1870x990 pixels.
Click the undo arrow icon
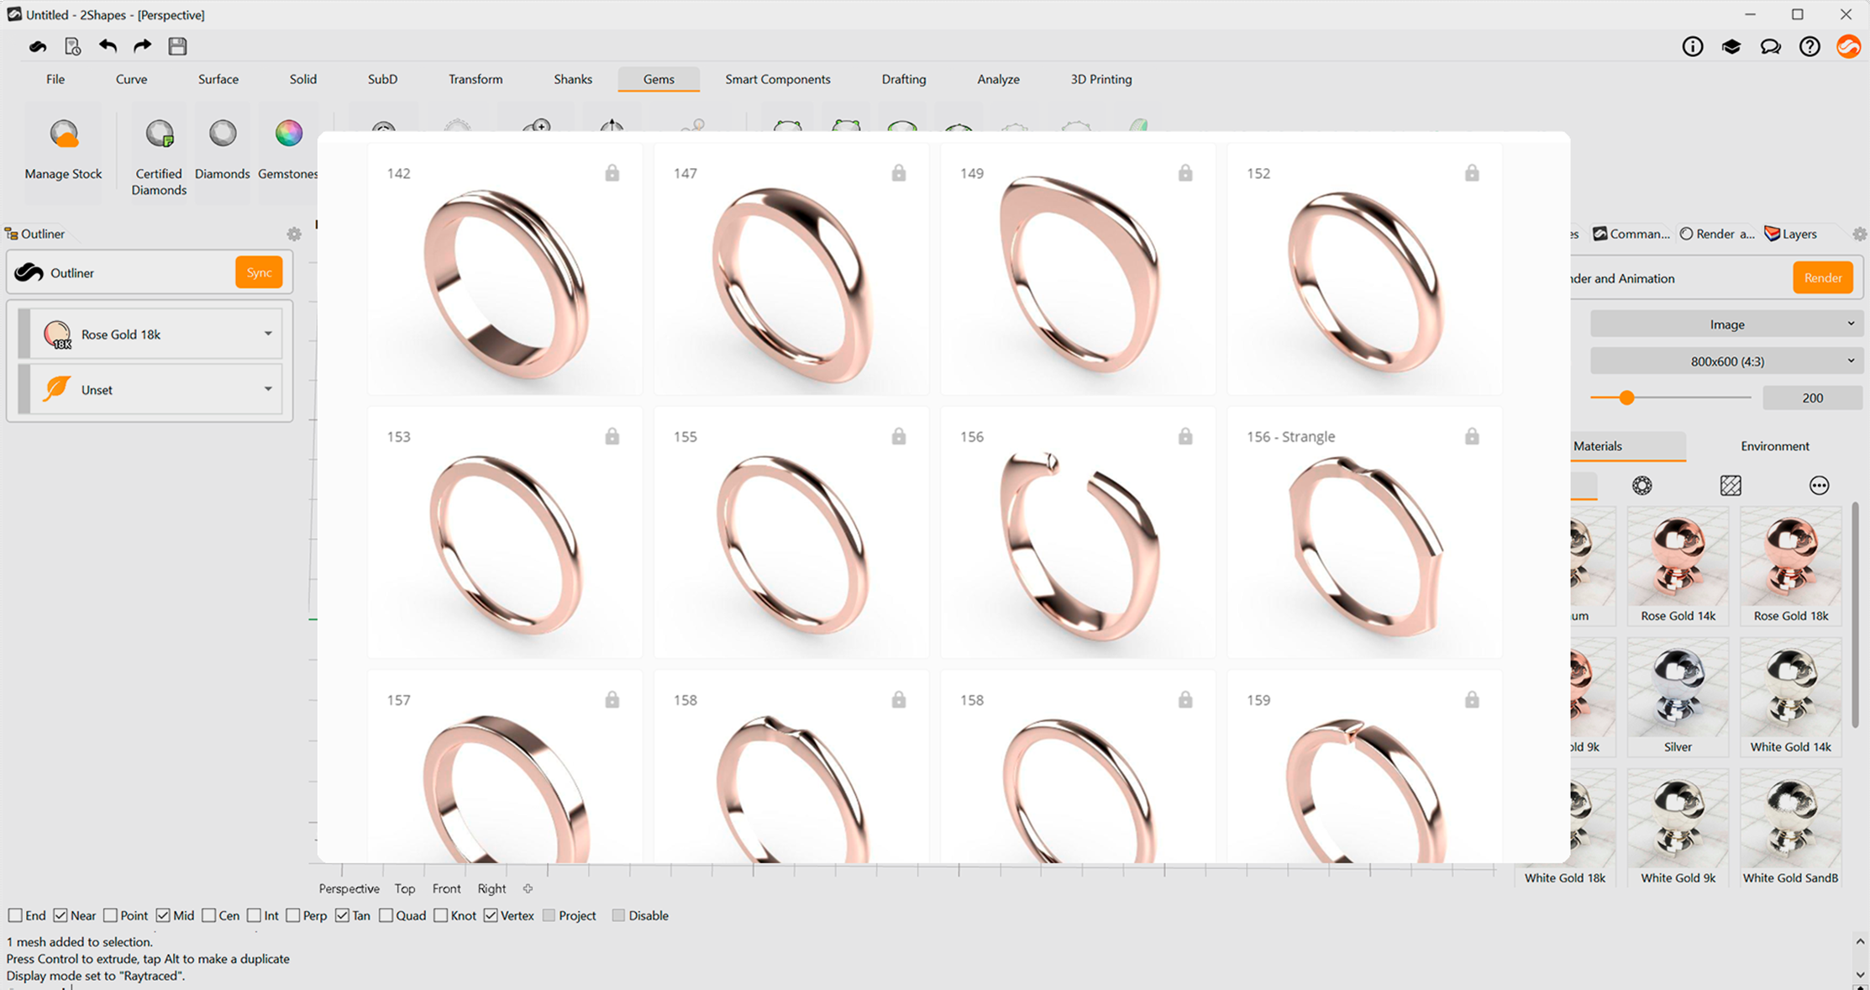tap(108, 46)
